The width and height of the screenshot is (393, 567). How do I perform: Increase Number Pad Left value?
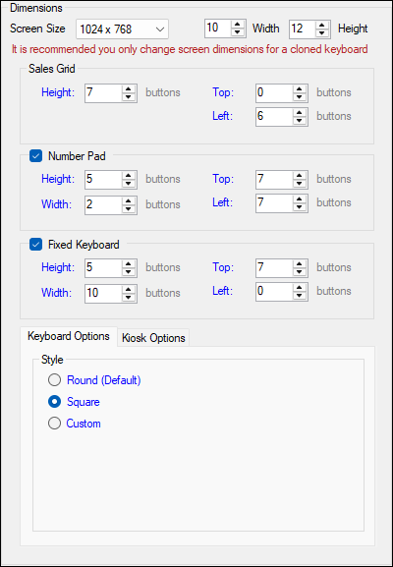click(x=299, y=198)
